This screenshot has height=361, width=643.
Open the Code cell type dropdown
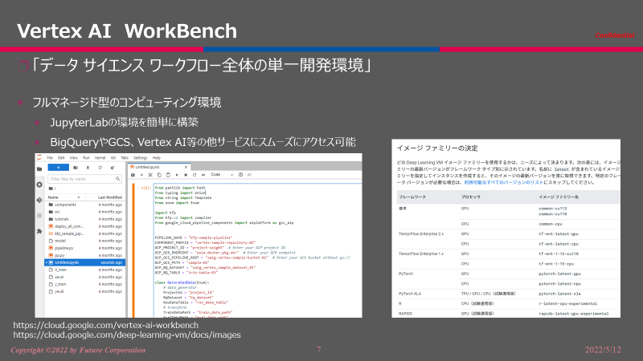point(222,175)
